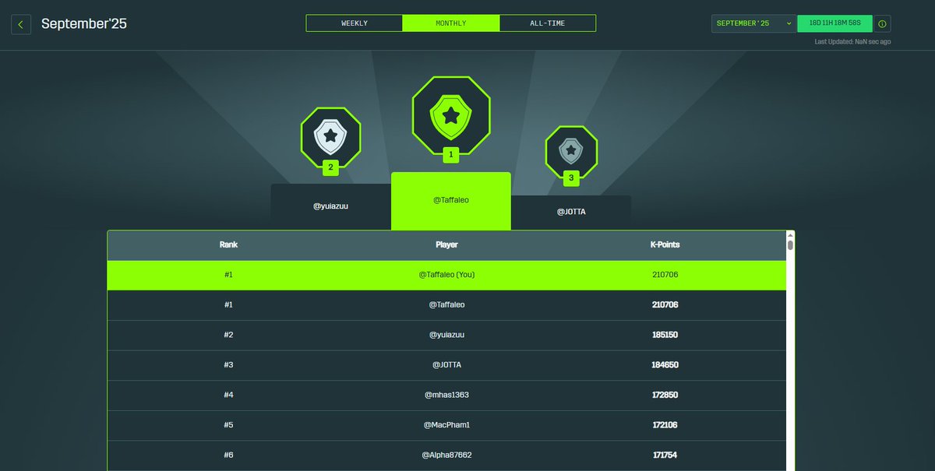Click the chevron on the month selector
Screen dimensions: 935x471
point(787,23)
